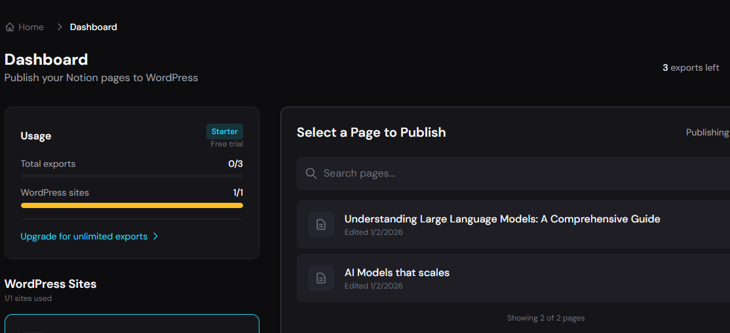The width and height of the screenshot is (730, 333).
Task: Click the Total exports 0/3 value
Action: (x=235, y=164)
